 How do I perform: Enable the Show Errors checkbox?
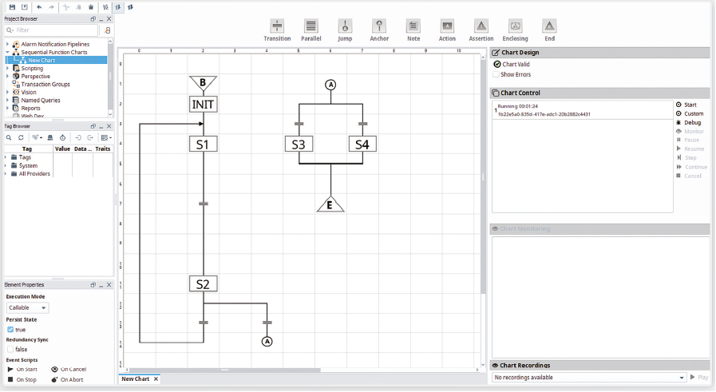coord(496,74)
